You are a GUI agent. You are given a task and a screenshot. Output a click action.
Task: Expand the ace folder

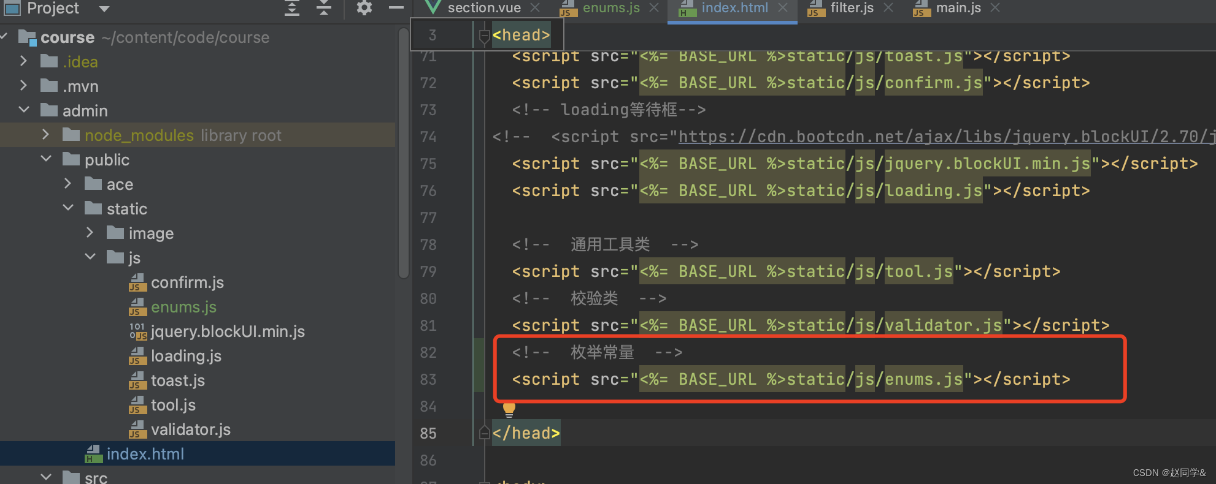pos(67,184)
